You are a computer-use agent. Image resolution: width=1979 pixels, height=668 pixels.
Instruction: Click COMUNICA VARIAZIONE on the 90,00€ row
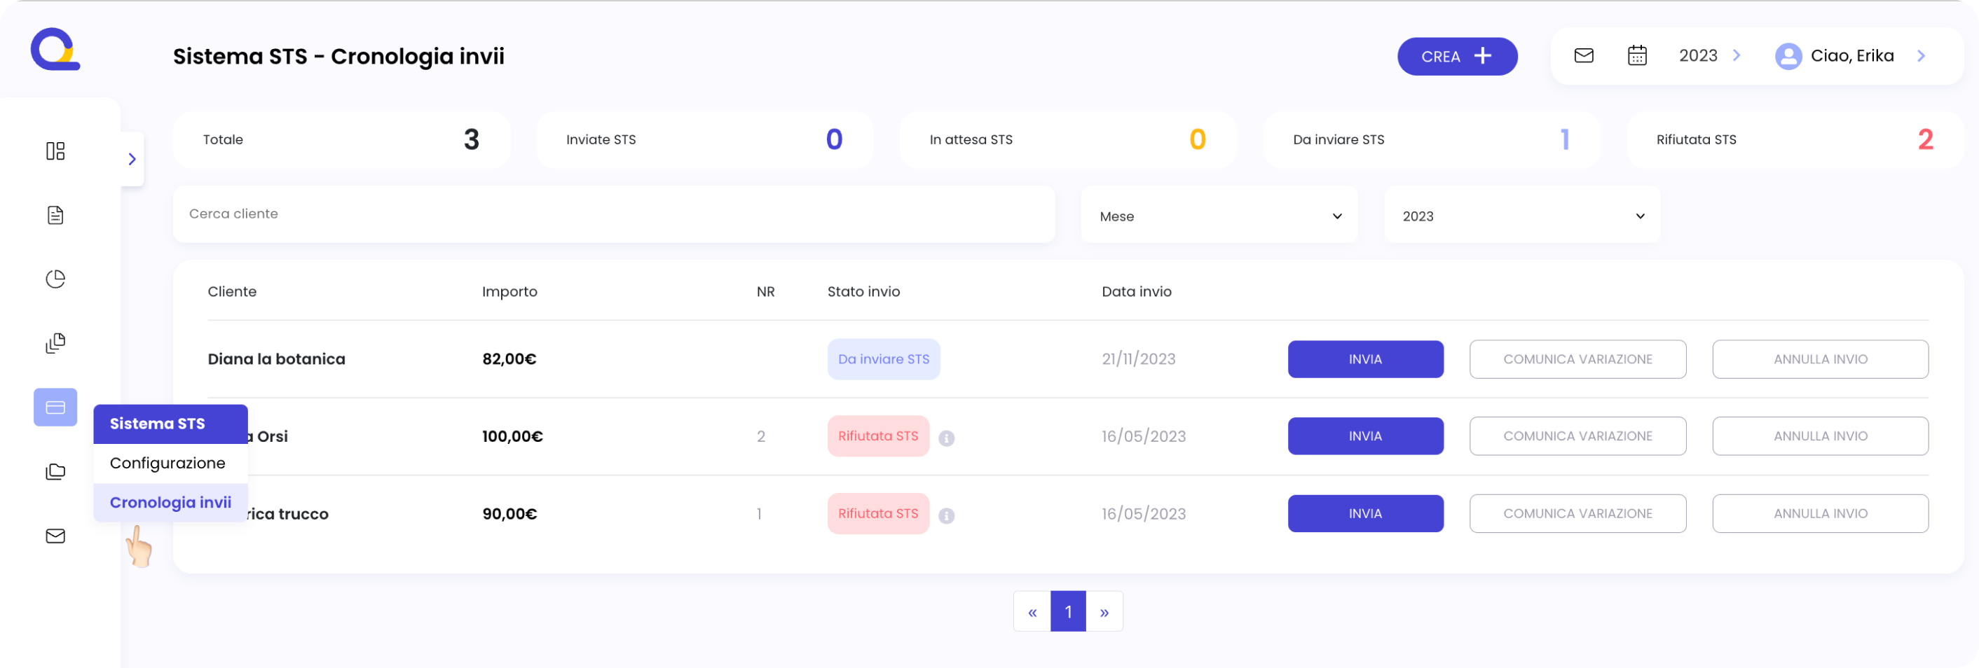1577,513
